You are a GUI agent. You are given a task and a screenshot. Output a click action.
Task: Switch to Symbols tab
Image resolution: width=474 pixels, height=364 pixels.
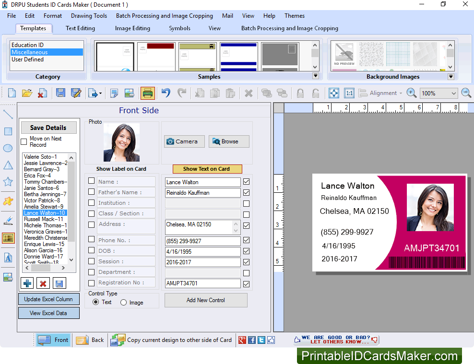[x=179, y=28]
